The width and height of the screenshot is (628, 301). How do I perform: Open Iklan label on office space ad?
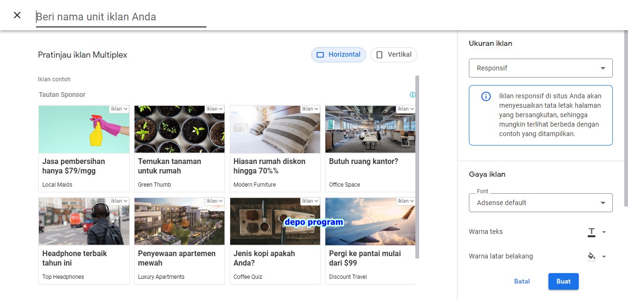(x=406, y=109)
